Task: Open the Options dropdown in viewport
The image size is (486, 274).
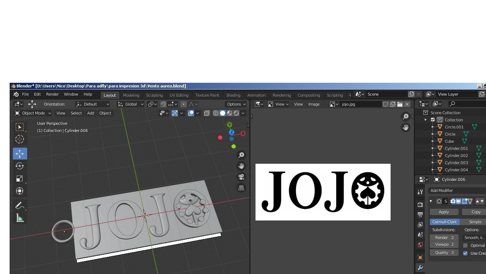Action: click(237, 104)
